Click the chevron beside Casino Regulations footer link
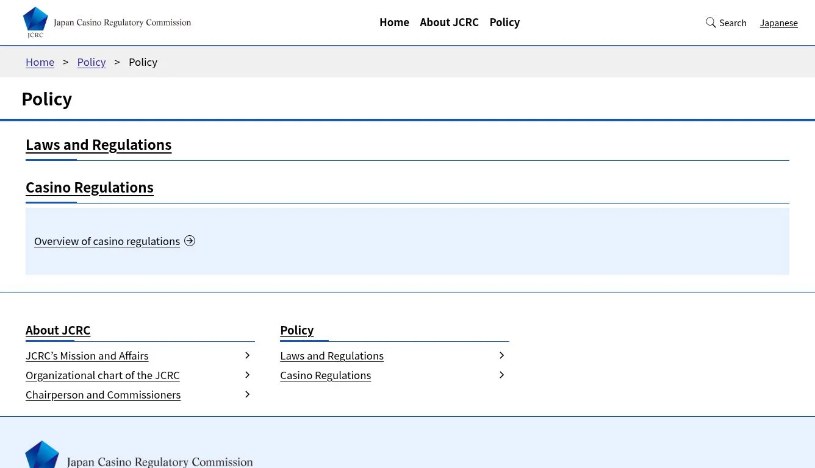This screenshot has width=815, height=468. tap(501, 374)
